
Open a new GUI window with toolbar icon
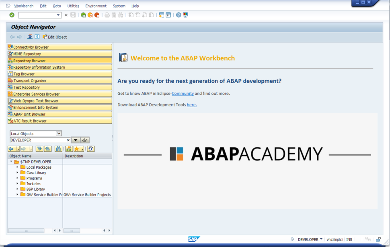click(161, 15)
